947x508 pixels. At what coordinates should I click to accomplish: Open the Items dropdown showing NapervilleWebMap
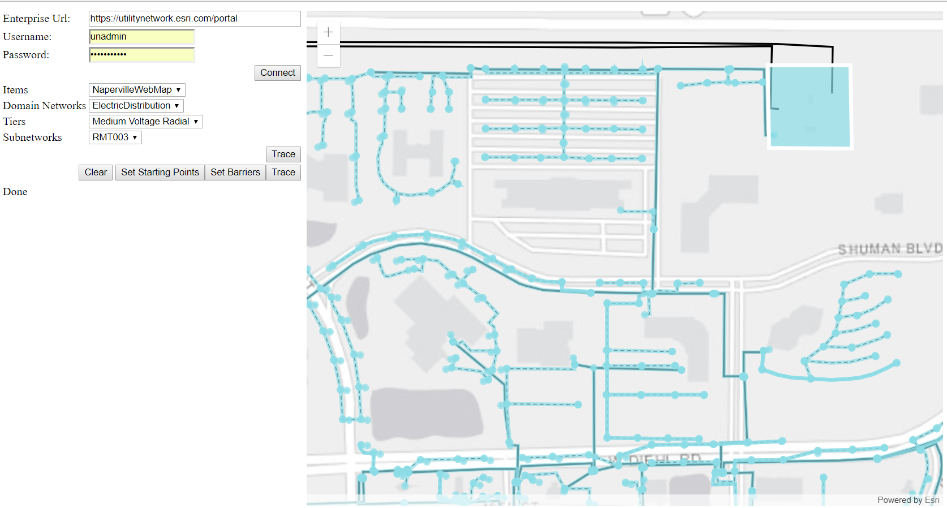(x=137, y=90)
